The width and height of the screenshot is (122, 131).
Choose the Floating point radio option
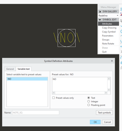pyautogui.click(x=88, y=105)
